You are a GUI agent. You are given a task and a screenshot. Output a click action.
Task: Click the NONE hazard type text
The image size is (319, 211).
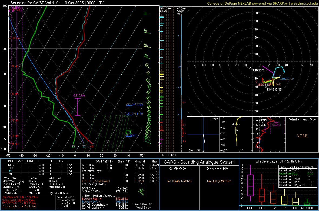click(302, 136)
